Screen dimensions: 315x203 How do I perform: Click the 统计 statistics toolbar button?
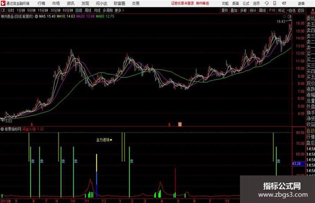click(253, 10)
